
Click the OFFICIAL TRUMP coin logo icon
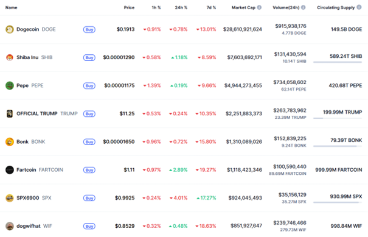pos(10,113)
